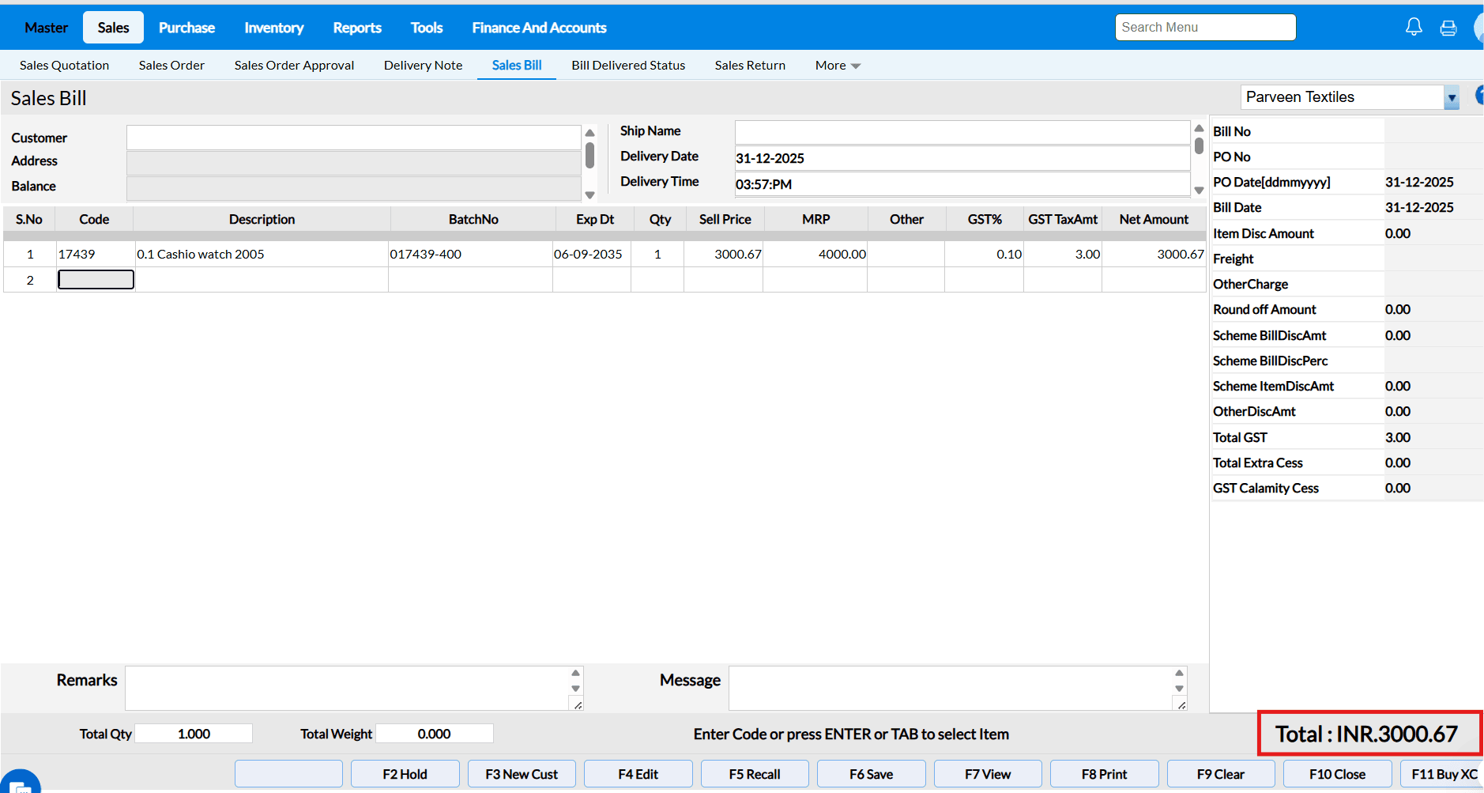Open the Purchase menu
1484x793 pixels.
coord(186,28)
